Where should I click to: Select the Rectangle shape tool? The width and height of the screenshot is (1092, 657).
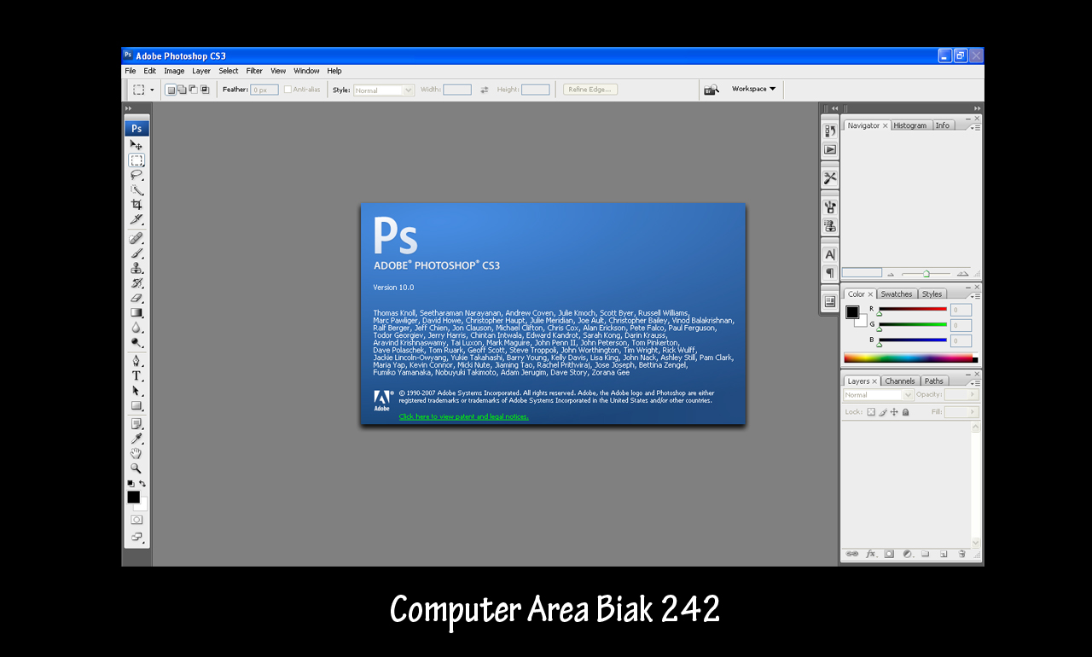click(x=136, y=405)
